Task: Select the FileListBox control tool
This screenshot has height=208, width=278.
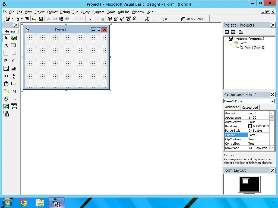Action: click(x=14, y=91)
